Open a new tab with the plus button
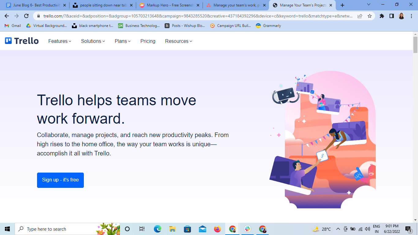The image size is (418, 235). pyautogui.click(x=342, y=5)
